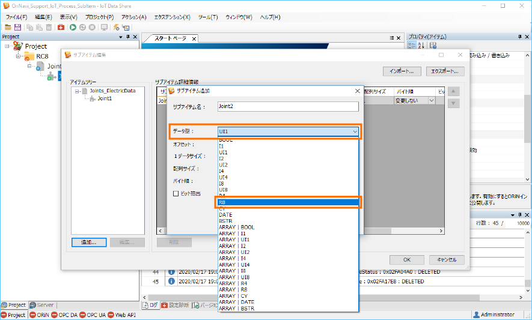Screen dimensions: 532x320
Task: Click the red add item toolbar icon
Action: coord(61,27)
